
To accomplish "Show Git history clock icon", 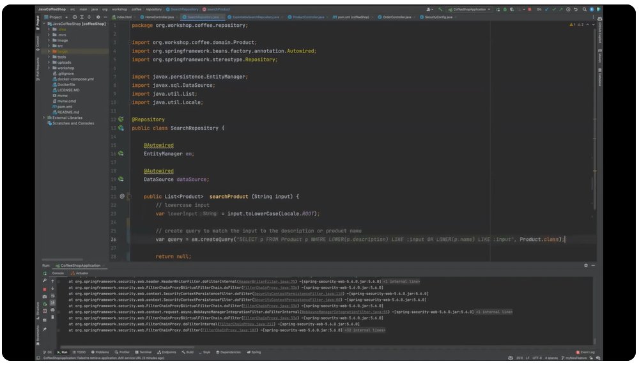I will [568, 10].
